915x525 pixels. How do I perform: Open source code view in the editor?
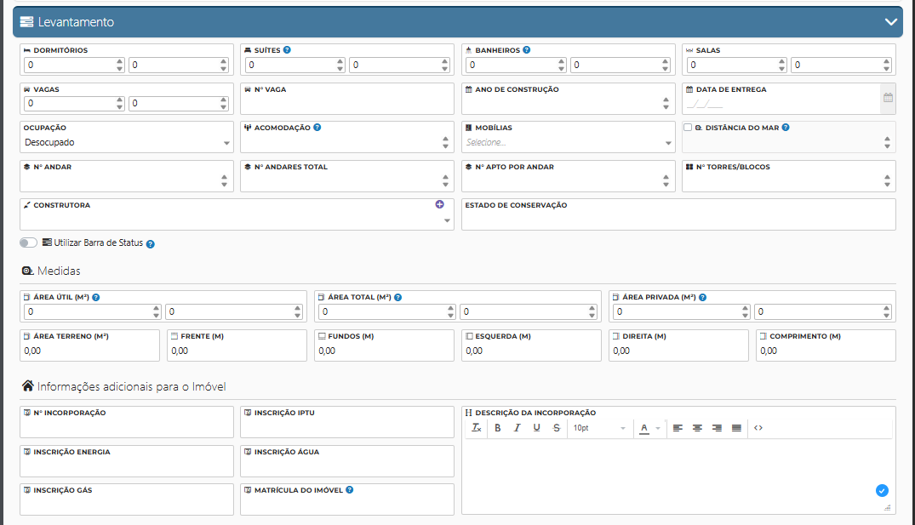758,428
